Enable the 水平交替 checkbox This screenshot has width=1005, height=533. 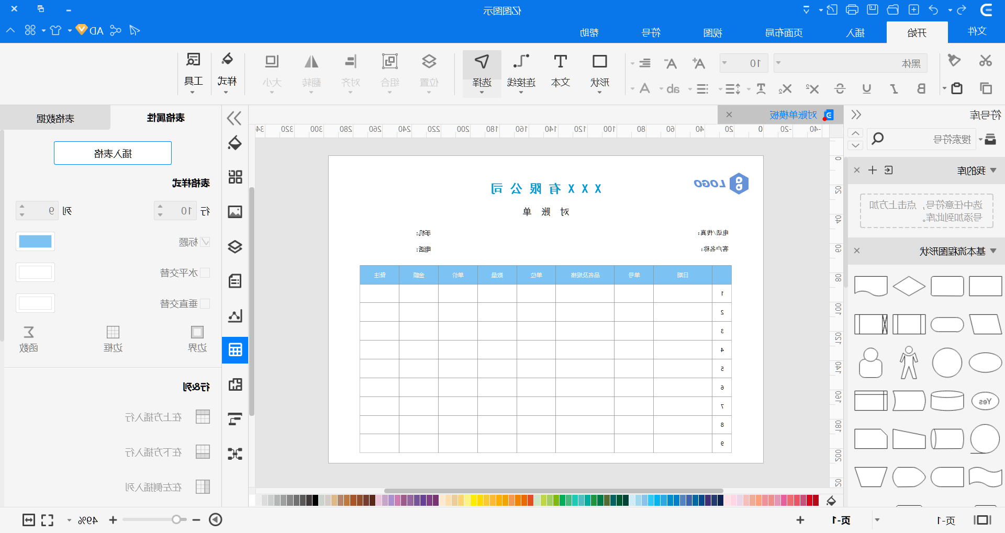click(206, 273)
